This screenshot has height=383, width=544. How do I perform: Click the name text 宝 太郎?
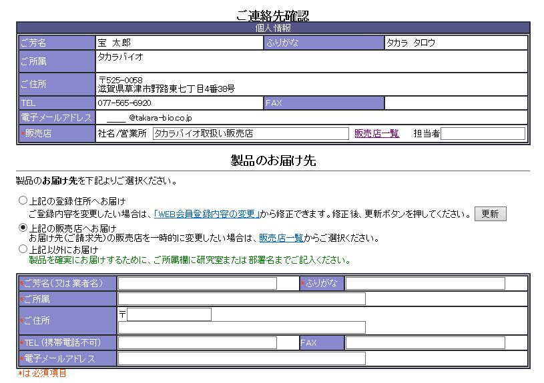tap(114, 43)
